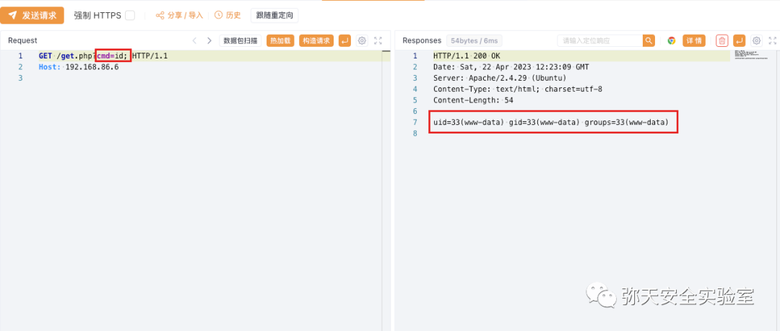This screenshot has height=331, width=780.
Task: Open 分享 / 导入 share and import
Action: tap(180, 15)
